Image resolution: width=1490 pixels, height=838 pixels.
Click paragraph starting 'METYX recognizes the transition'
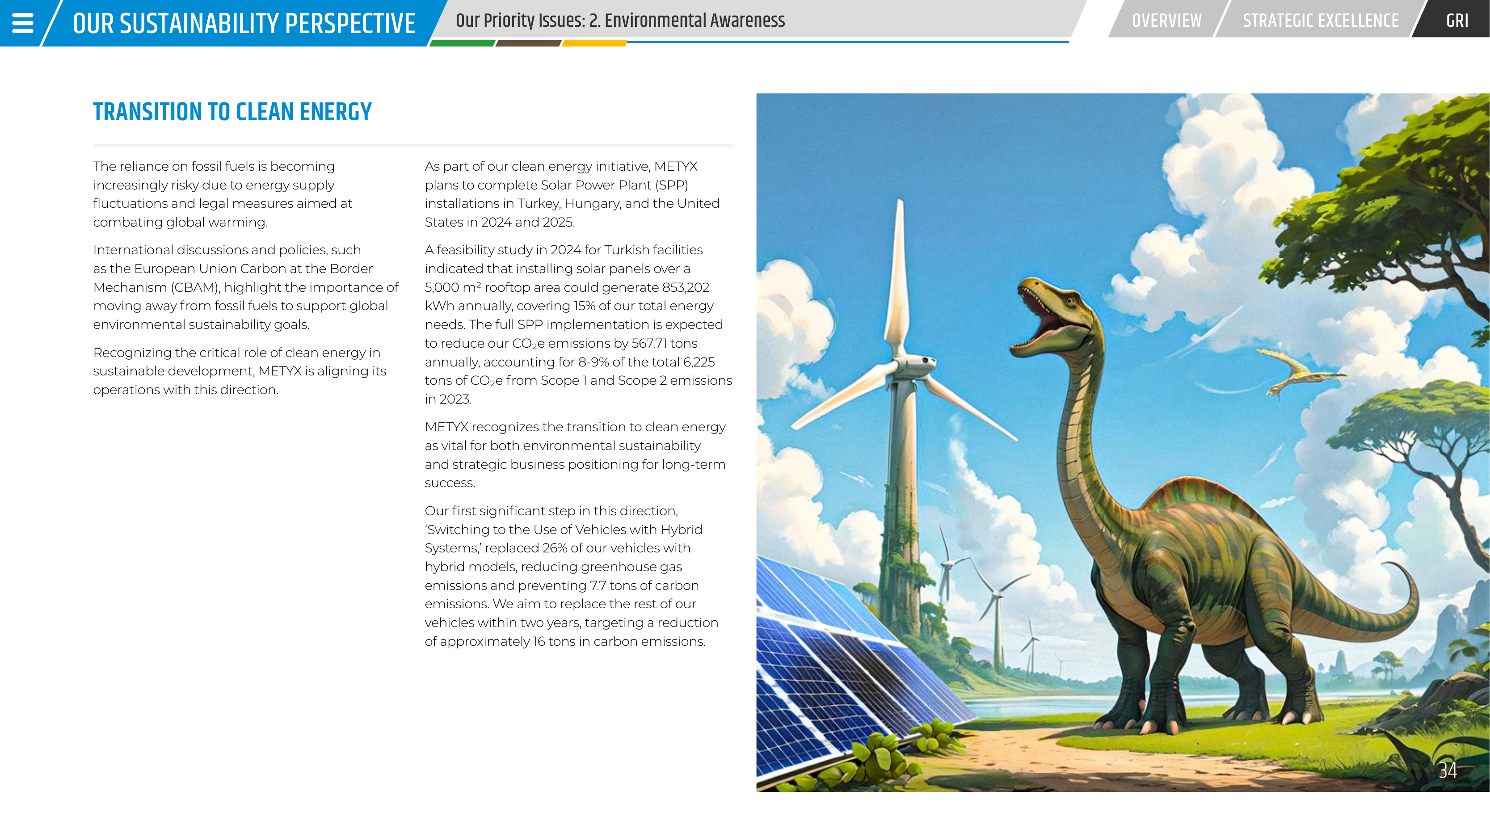[575, 455]
